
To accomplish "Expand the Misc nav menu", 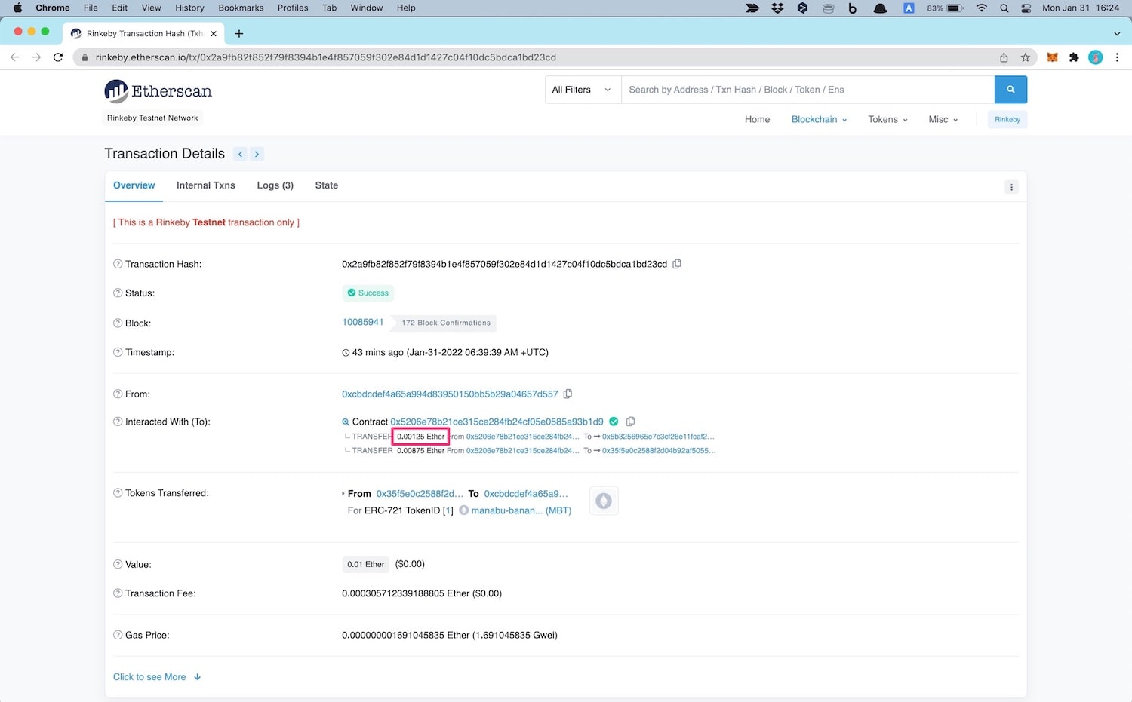I will click(x=943, y=119).
